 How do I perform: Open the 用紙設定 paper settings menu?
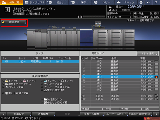[x=19, y=114]
